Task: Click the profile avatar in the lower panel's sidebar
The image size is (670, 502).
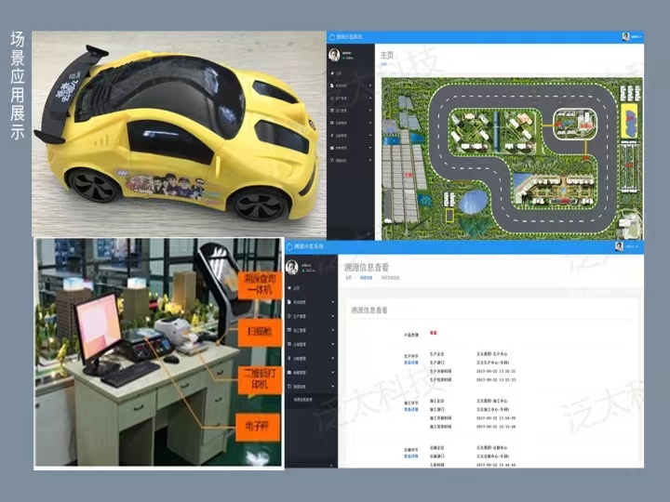Action: 291,267
